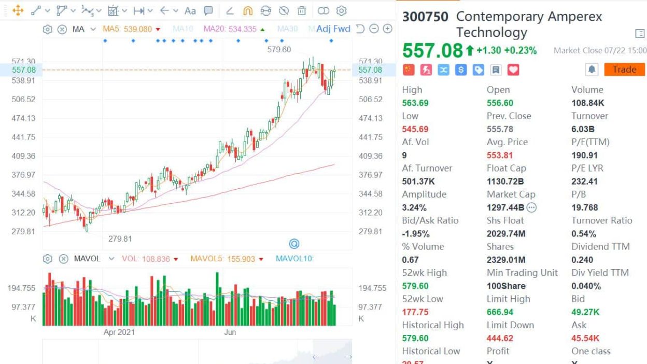Screen dimensions: 647x364
Task: Click the blue shuffle connect badge icon
Action: 443,69
